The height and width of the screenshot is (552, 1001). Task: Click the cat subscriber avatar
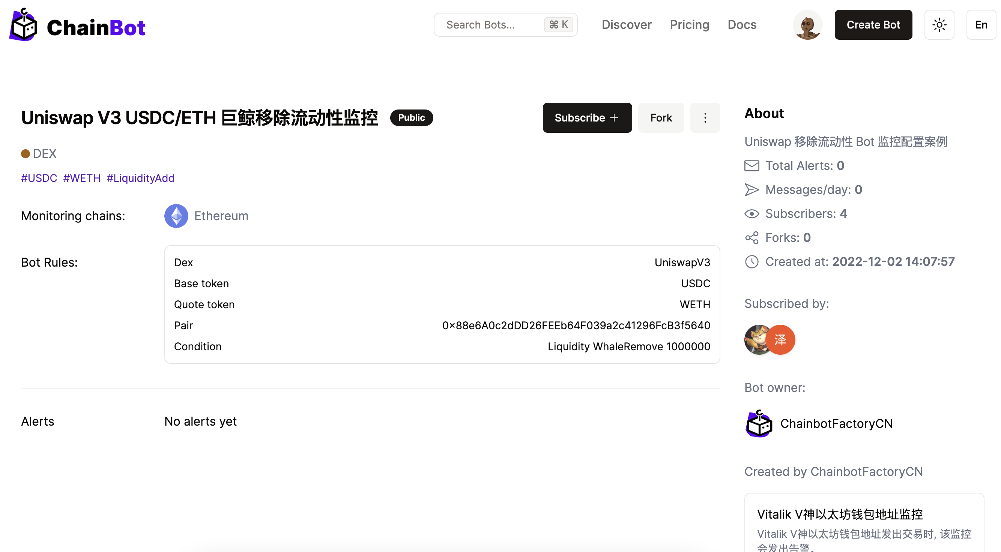tap(755, 340)
